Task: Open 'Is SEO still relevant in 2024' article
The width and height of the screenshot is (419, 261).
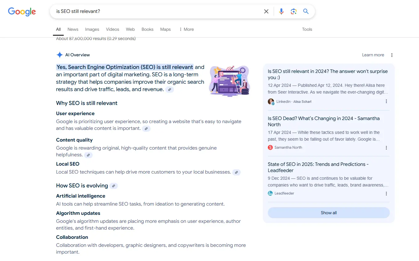Action: (x=328, y=74)
